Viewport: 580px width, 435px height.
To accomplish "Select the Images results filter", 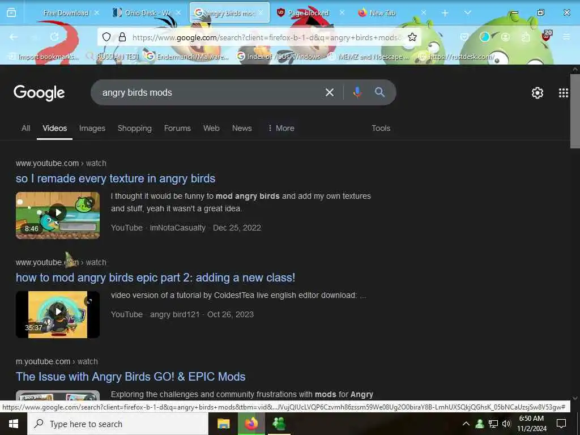I will [92, 129].
